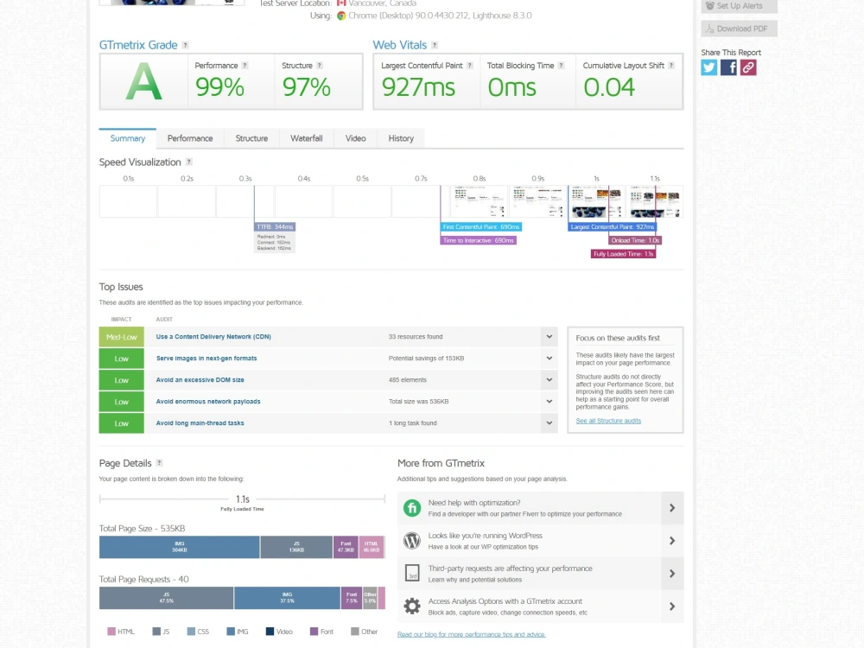The image size is (864, 648).
Task: Open Use a Content Delivery Network audit link
Action: (213, 337)
